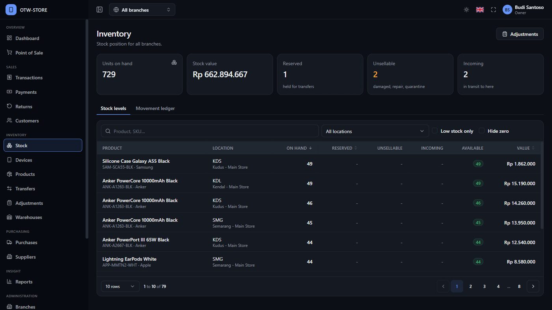This screenshot has height=310, width=552.
Task: Enter fullscreen mode icon
Action: pos(493,9)
